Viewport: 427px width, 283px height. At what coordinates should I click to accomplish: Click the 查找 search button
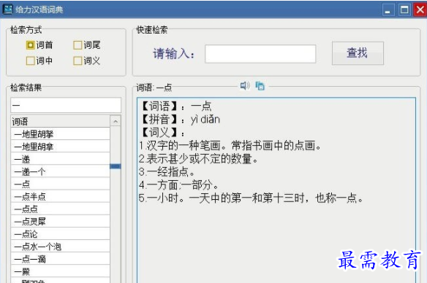358,53
